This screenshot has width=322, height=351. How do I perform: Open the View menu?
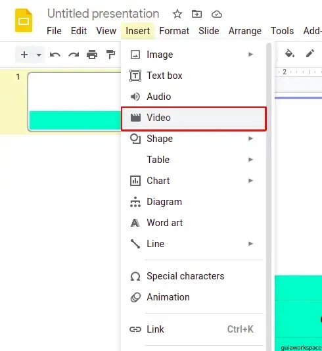106,31
